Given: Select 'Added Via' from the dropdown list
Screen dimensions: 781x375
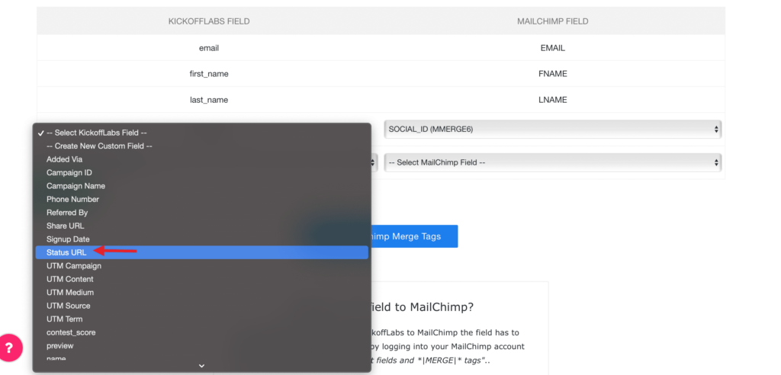Looking at the screenshot, I should [x=201, y=159].
